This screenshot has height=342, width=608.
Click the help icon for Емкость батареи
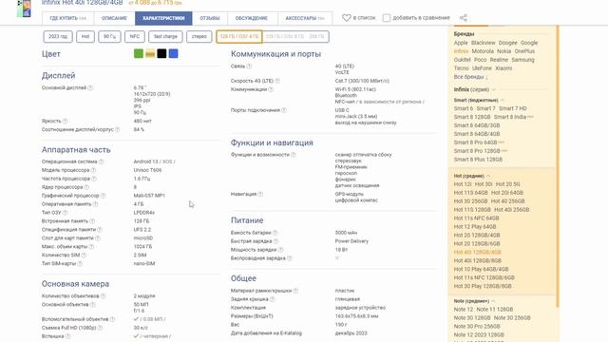click(275, 233)
